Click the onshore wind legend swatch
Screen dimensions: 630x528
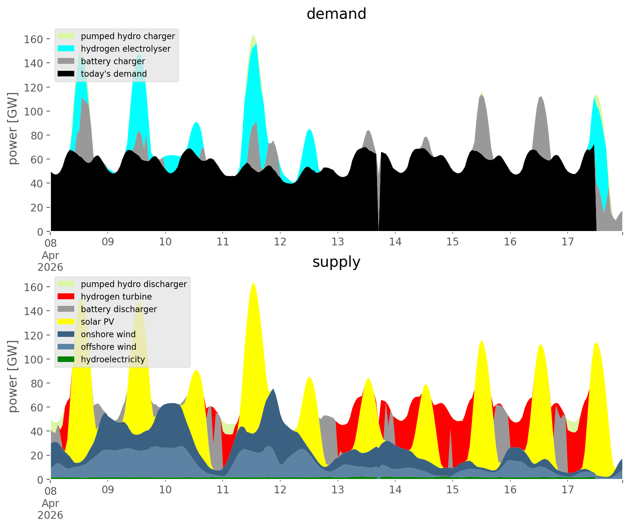(66, 334)
